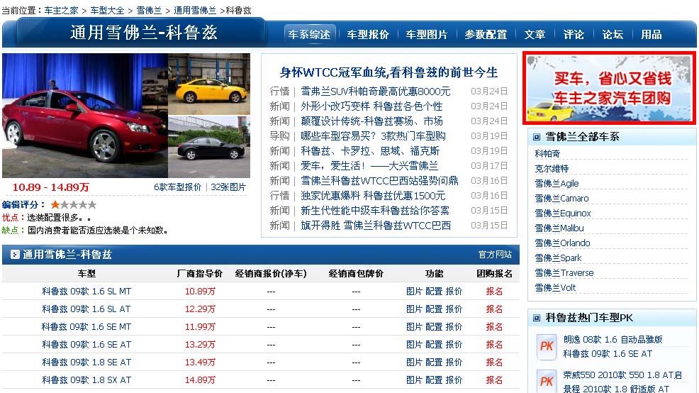
Task: Open the 通用雪佛兰 breadcrumb link
Action: (x=195, y=10)
